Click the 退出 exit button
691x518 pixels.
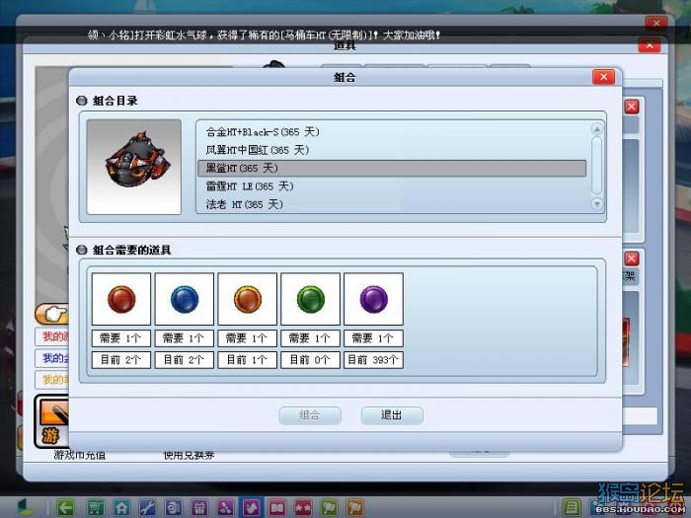pos(392,415)
